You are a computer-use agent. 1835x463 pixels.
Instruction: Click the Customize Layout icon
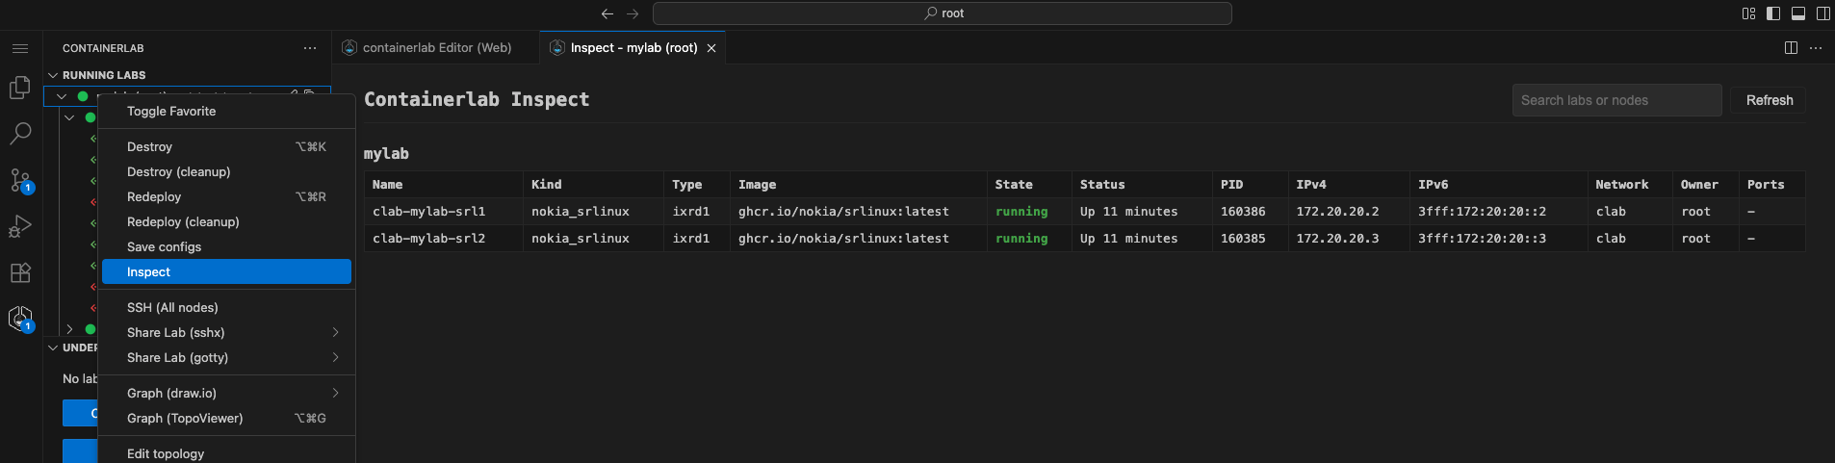coord(1748,13)
